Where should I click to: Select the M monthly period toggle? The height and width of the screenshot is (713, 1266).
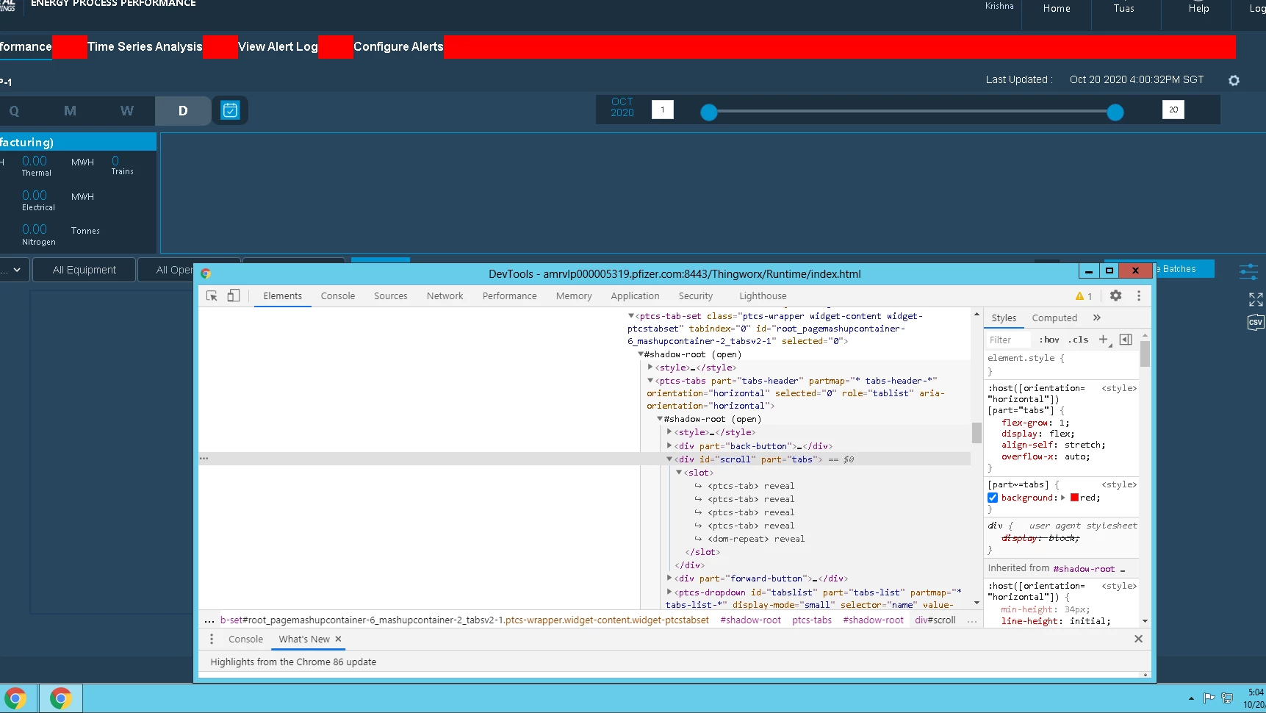[70, 111]
